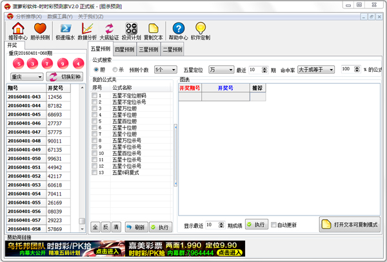Select row 20160401-043 in draw list
The image size is (387, 262).
(38, 97)
